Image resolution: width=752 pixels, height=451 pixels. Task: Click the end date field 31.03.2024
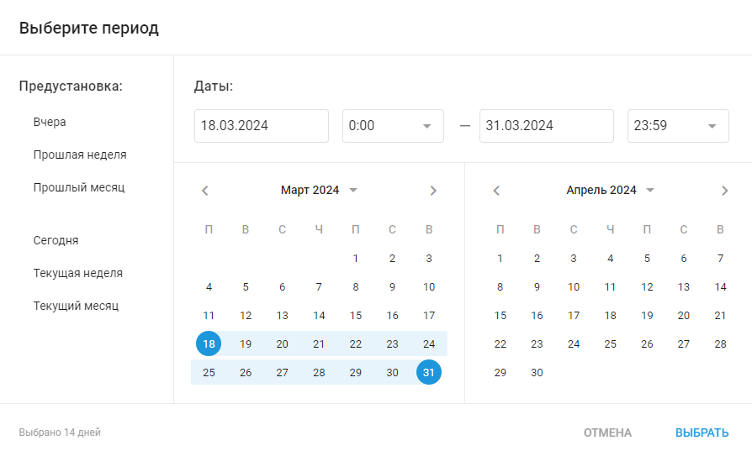click(x=547, y=126)
